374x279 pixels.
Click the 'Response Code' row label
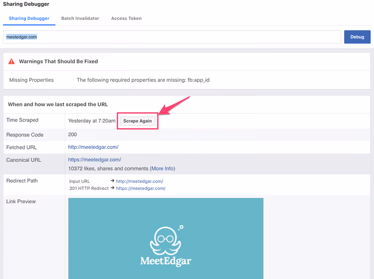click(x=25, y=135)
